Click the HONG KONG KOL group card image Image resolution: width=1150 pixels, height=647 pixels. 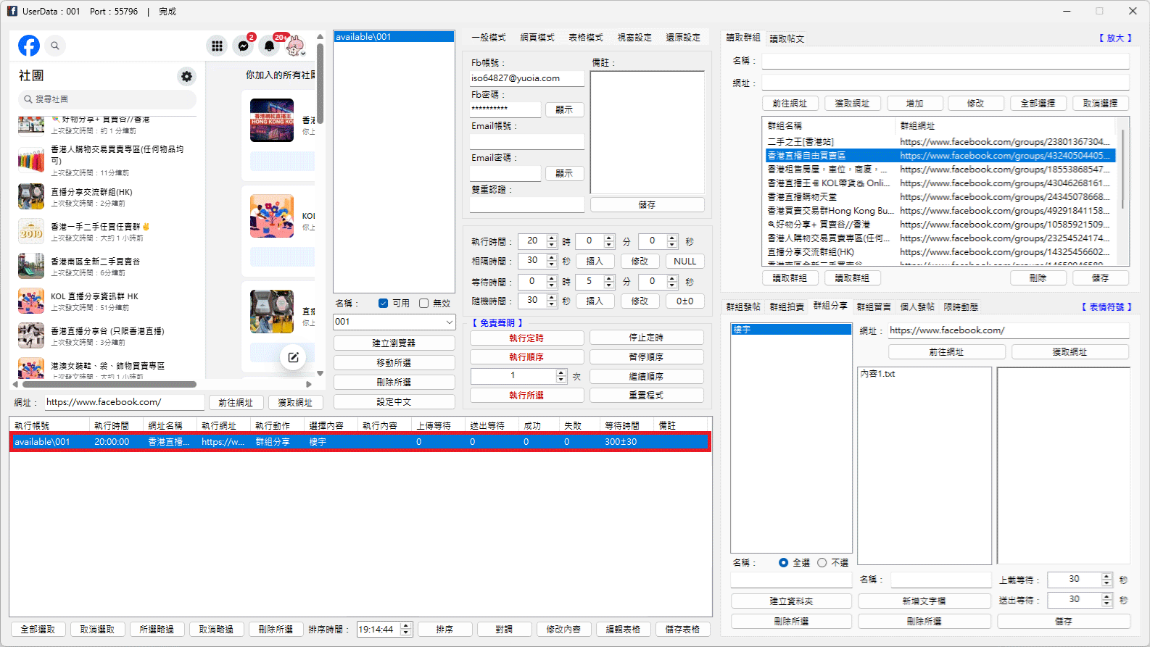click(272, 120)
